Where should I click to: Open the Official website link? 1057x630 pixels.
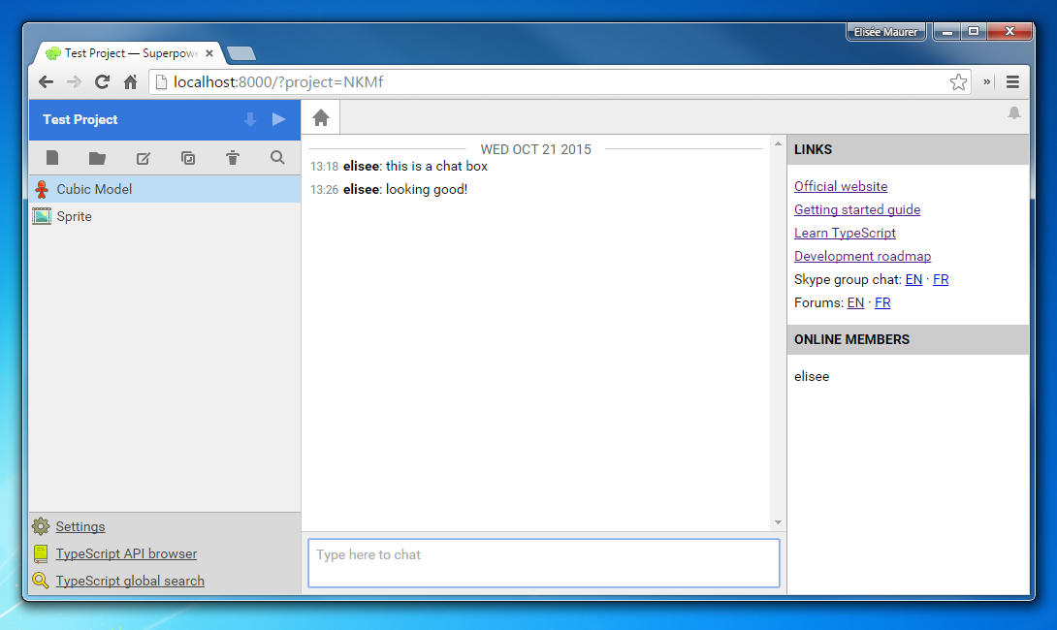tap(841, 186)
